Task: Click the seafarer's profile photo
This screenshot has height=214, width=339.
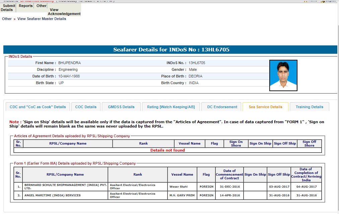Action: coord(283,75)
